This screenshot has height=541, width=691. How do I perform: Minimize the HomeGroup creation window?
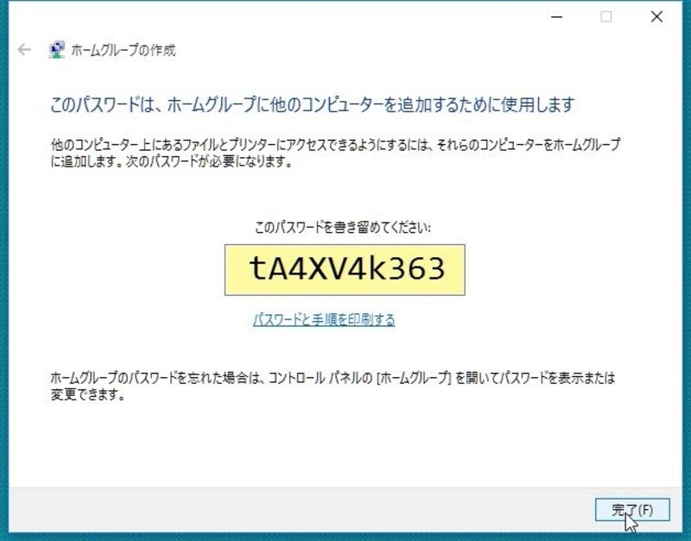point(557,16)
